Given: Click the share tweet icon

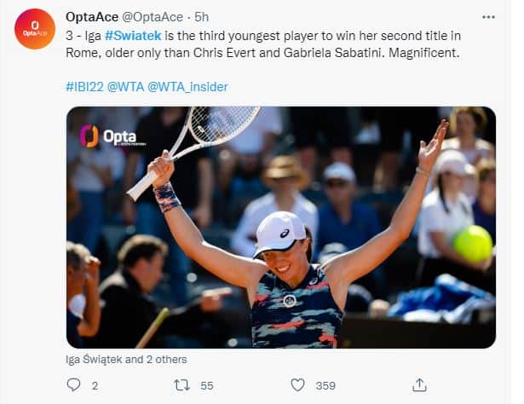Looking at the screenshot, I should pyautogui.click(x=419, y=385).
